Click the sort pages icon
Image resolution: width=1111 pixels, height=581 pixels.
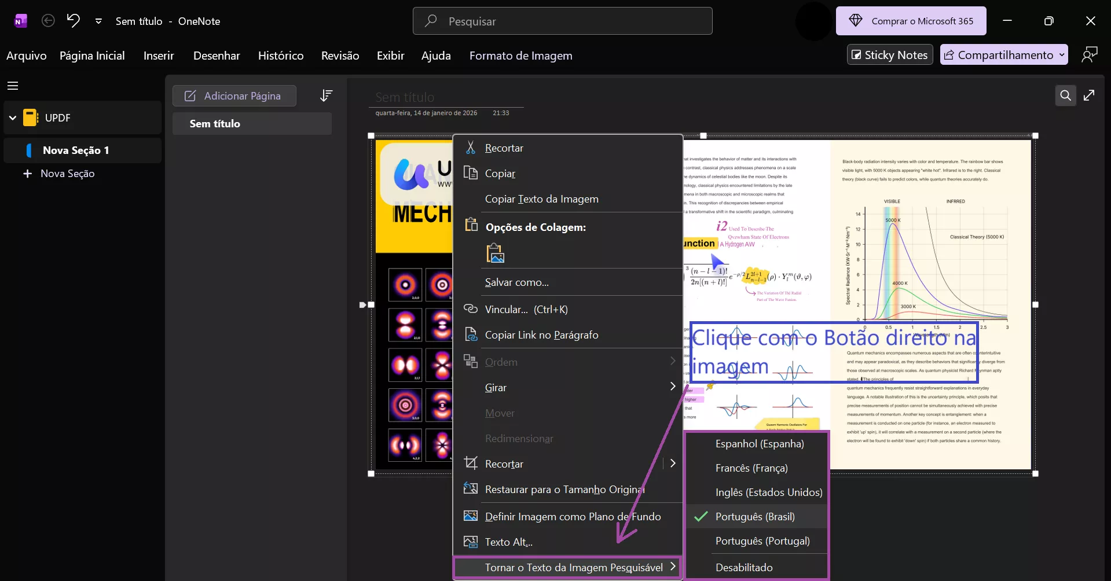coord(326,95)
